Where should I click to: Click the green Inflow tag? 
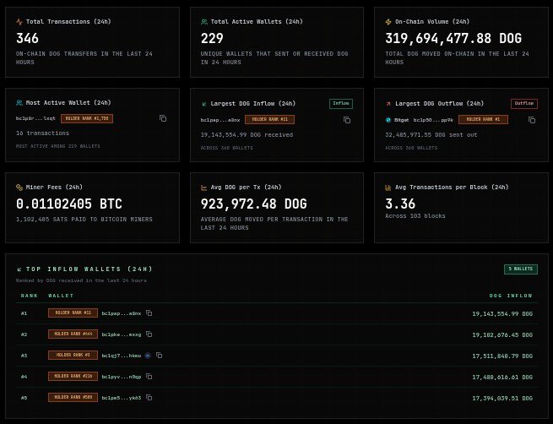point(340,103)
